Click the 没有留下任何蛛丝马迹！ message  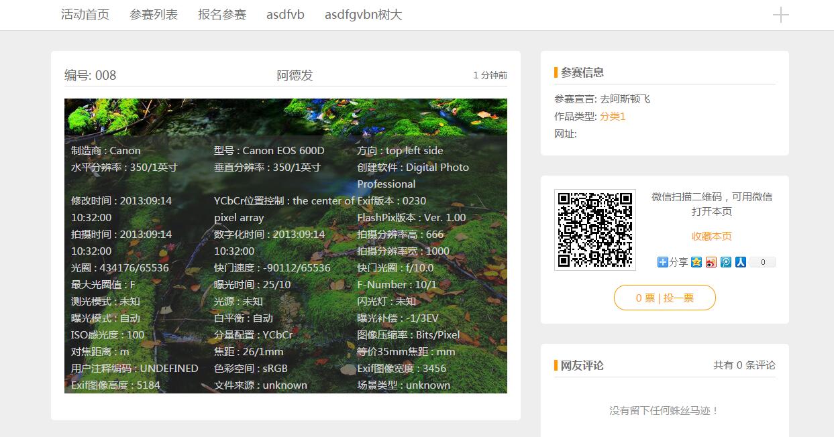click(664, 410)
